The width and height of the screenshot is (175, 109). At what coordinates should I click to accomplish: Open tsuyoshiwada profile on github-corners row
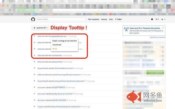43,68
